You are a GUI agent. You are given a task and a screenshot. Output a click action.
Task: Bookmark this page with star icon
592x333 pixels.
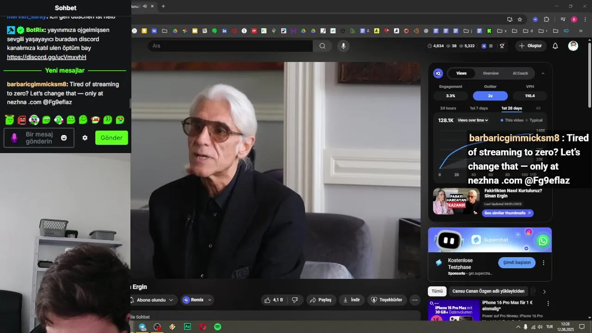click(520, 19)
